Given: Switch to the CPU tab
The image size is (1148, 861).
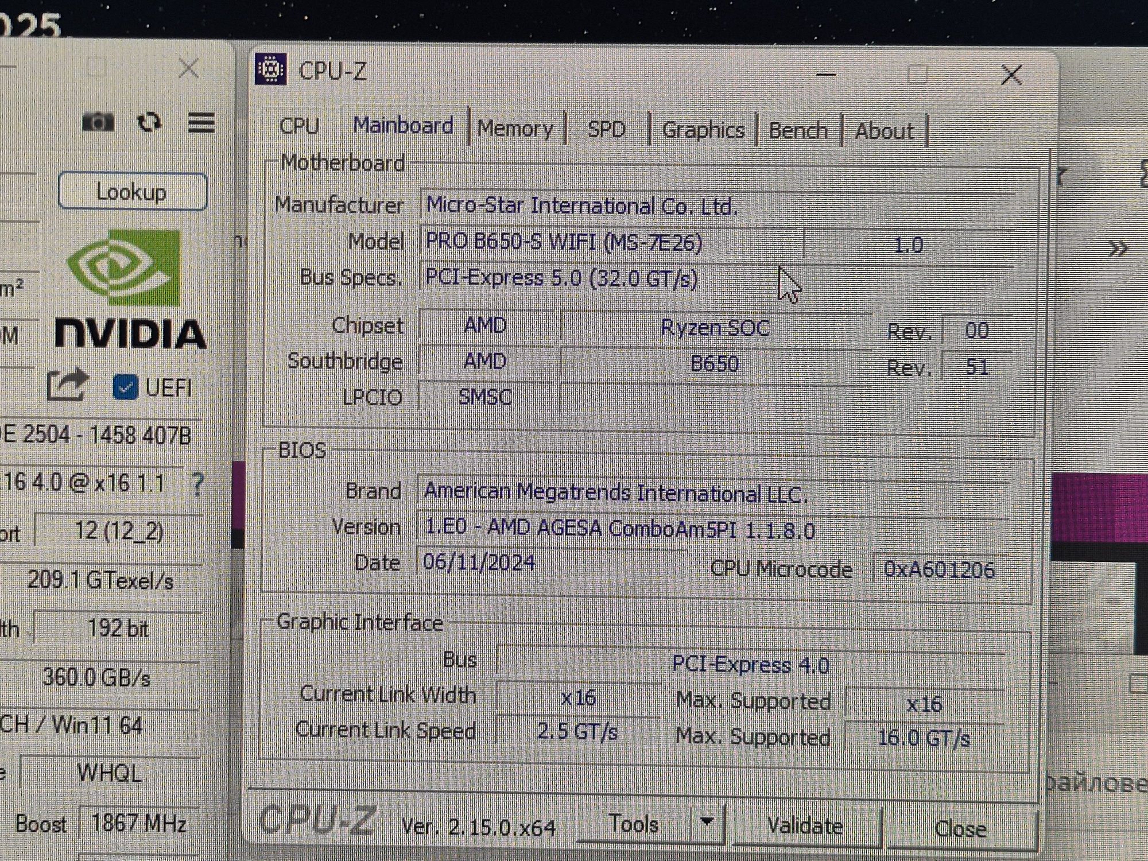Looking at the screenshot, I should tap(299, 125).
